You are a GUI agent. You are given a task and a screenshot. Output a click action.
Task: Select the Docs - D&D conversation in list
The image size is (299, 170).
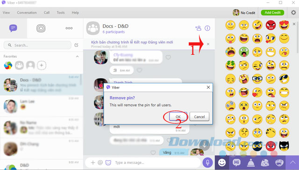coord(41,85)
